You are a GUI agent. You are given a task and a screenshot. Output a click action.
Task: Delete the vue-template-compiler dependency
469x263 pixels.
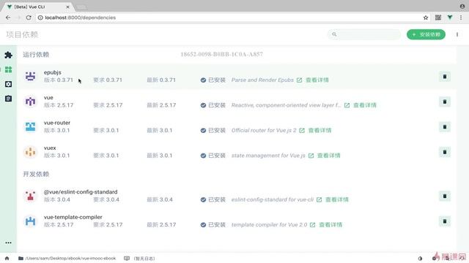coord(445,221)
